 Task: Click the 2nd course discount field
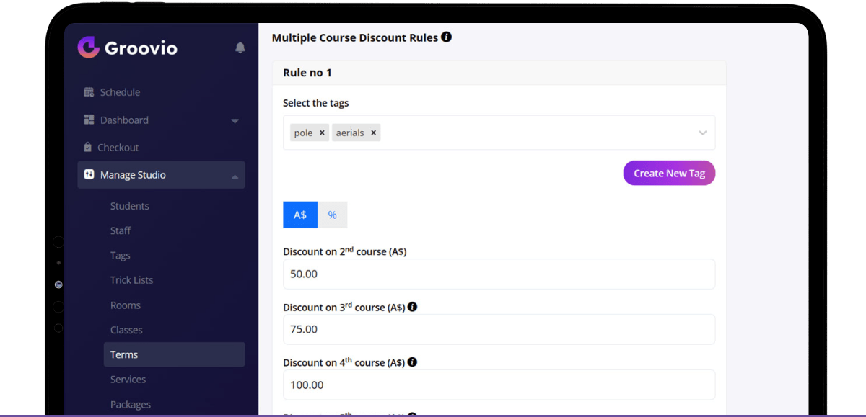pyautogui.click(x=499, y=274)
